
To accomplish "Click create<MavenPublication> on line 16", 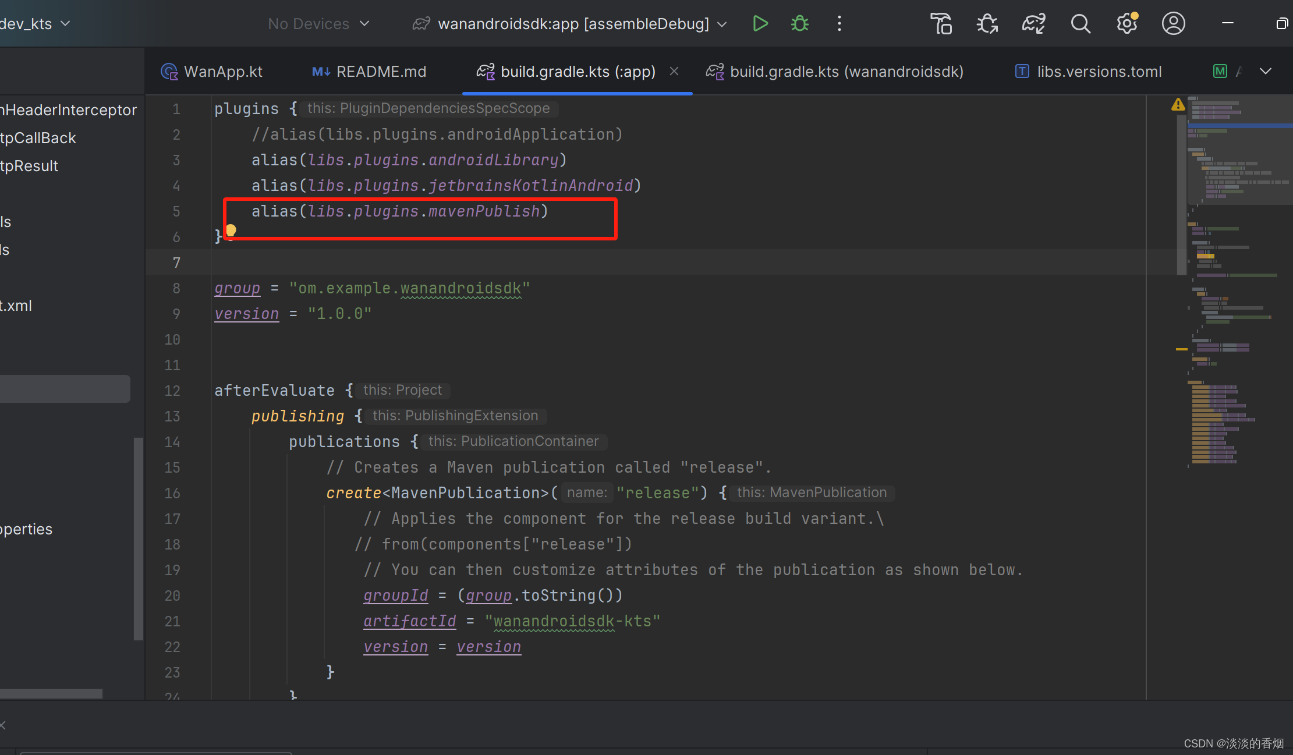I will point(437,493).
